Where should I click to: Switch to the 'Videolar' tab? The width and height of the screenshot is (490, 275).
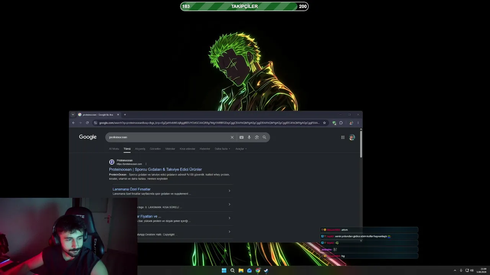170,149
